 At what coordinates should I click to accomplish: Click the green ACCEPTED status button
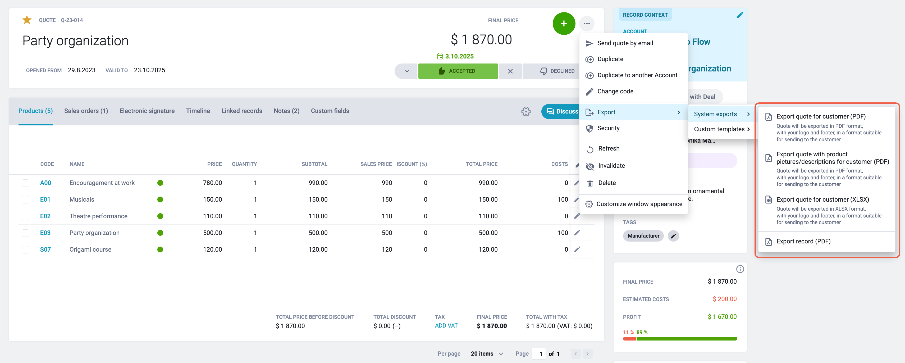tap(458, 71)
